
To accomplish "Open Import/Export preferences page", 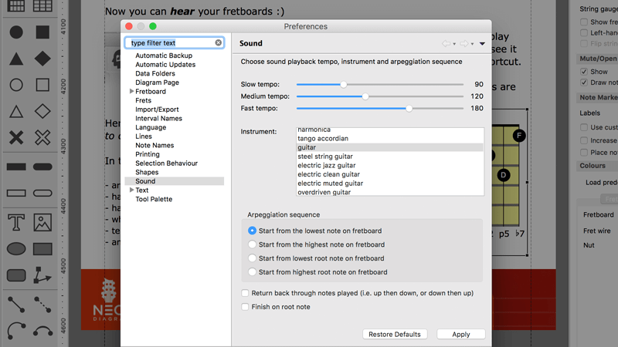I will 157,109.
